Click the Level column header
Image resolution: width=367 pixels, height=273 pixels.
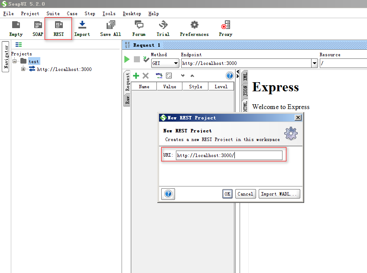point(221,87)
